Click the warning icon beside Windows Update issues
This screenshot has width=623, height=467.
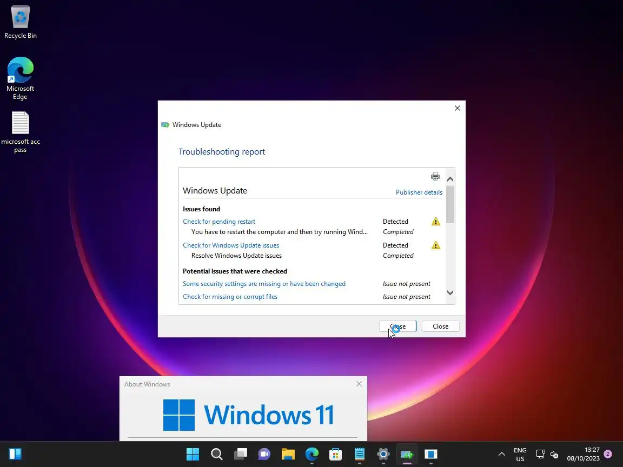coord(436,245)
